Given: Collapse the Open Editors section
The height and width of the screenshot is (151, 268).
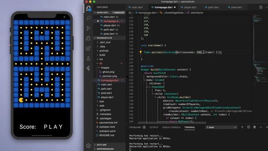Looking at the screenshot, I should tap(109, 13).
